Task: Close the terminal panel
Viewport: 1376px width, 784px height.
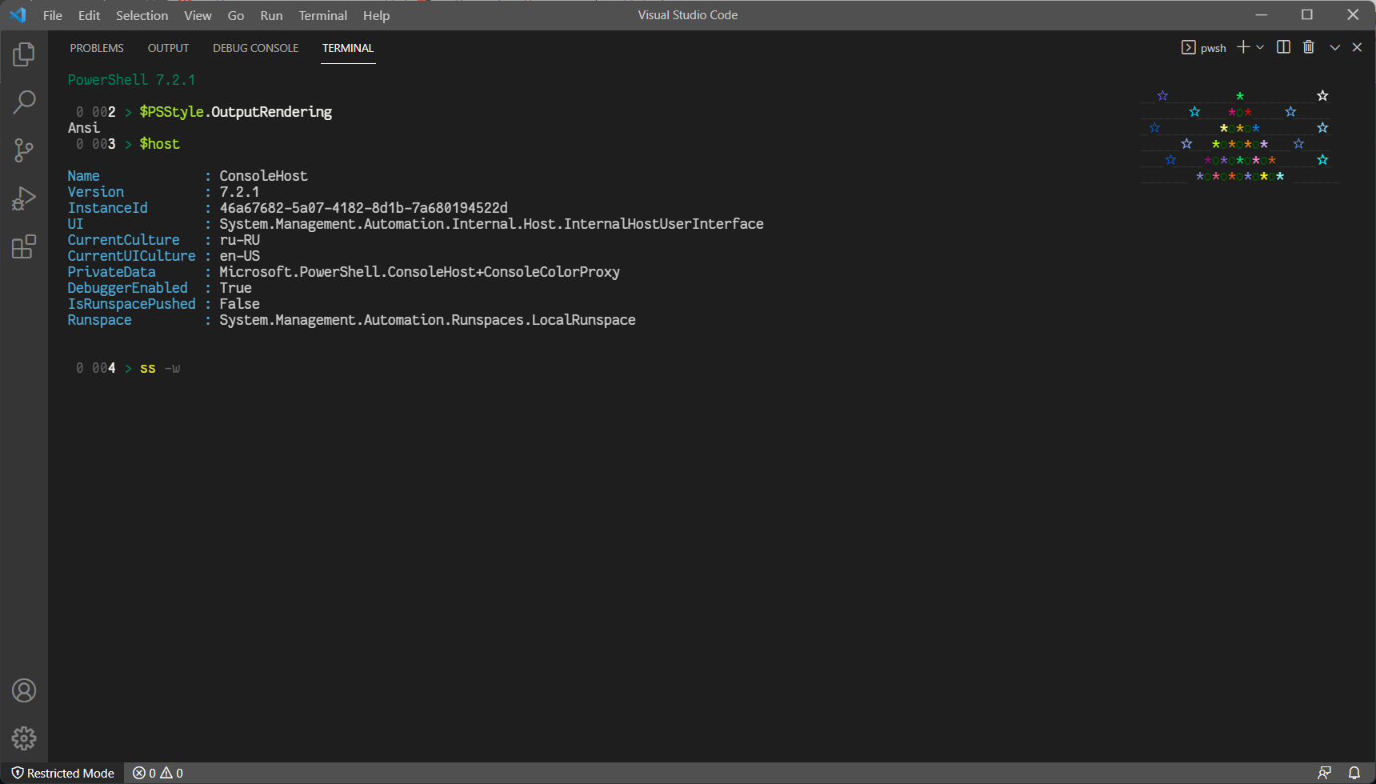Action: tap(1357, 47)
